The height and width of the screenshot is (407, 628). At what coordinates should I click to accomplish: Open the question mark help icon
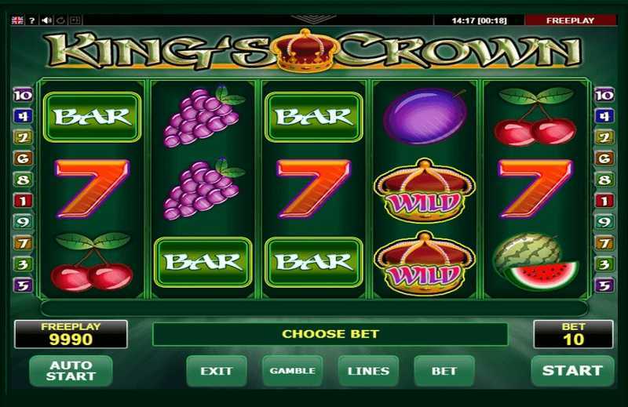[x=32, y=20]
